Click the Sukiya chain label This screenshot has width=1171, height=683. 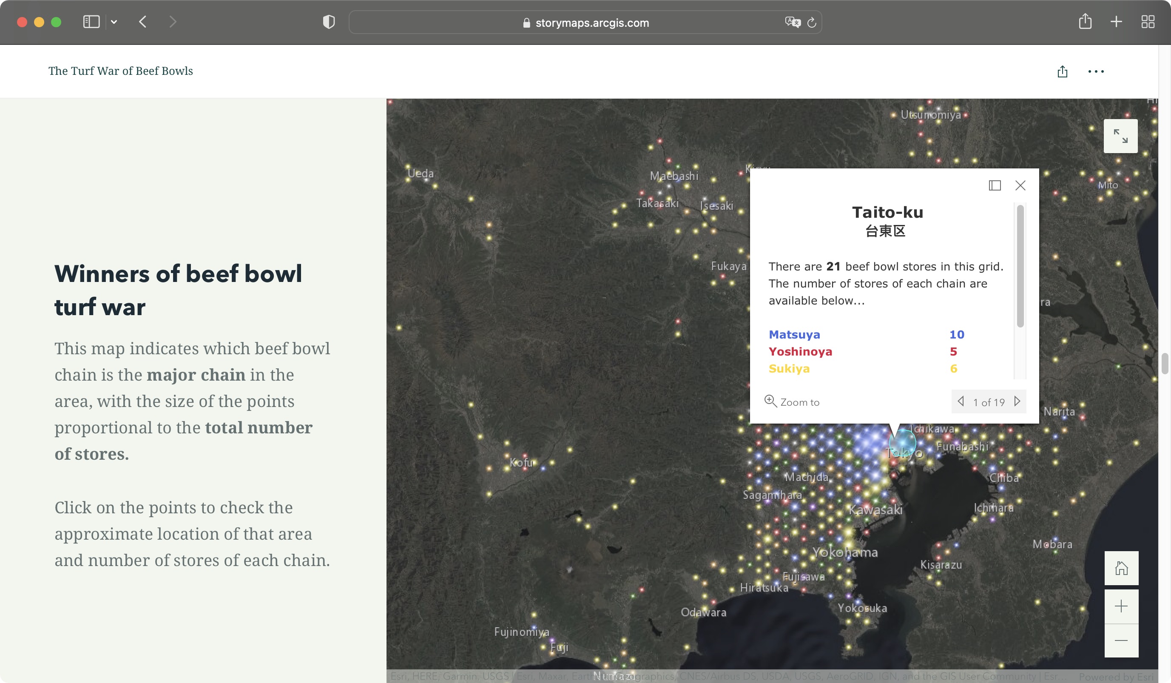click(789, 369)
